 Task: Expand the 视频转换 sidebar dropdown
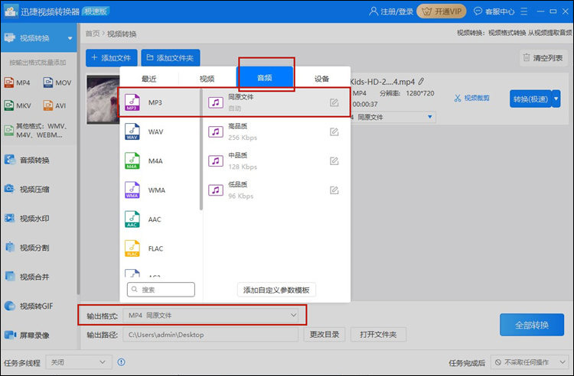click(70, 38)
